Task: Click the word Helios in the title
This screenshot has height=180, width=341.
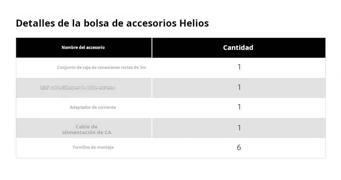Action: pyautogui.click(x=194, y=23)
